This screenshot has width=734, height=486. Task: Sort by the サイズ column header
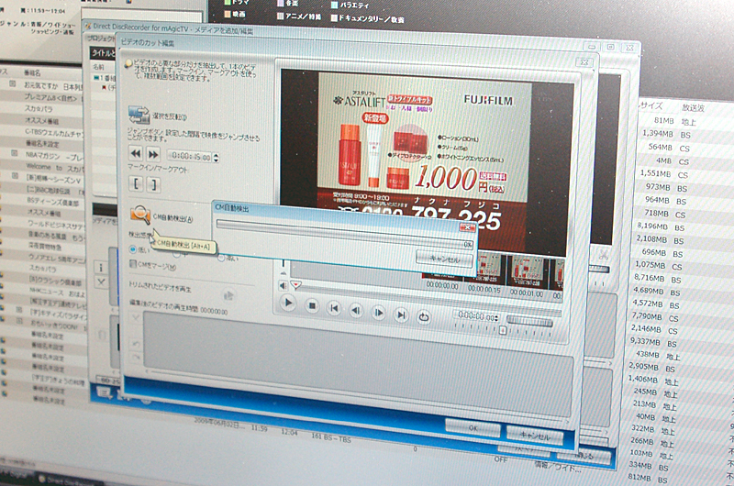651,105
